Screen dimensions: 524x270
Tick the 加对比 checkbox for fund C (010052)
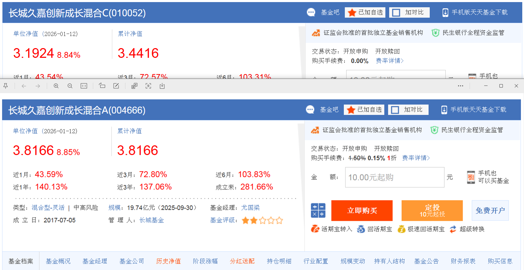396,13
